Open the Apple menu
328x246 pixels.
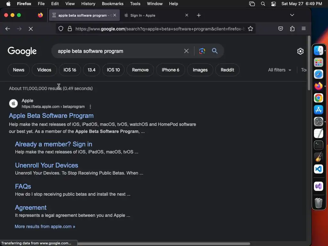(x=8, y=4)
